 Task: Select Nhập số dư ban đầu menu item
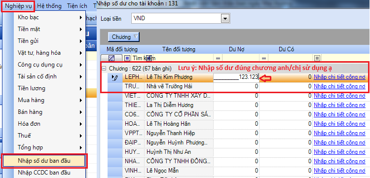click(44, 161)
